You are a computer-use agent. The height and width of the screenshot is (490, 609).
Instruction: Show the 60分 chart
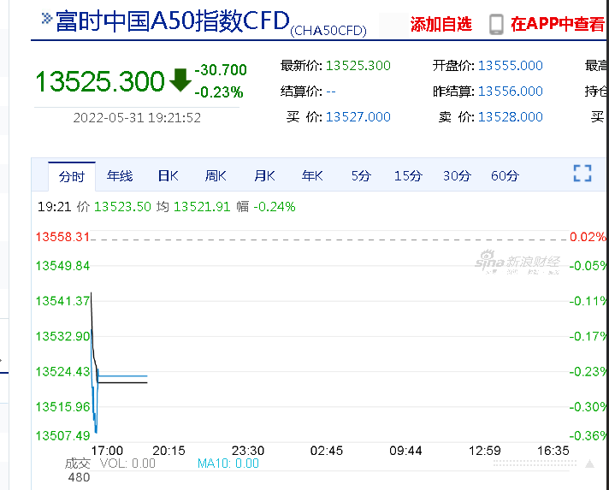505,176
